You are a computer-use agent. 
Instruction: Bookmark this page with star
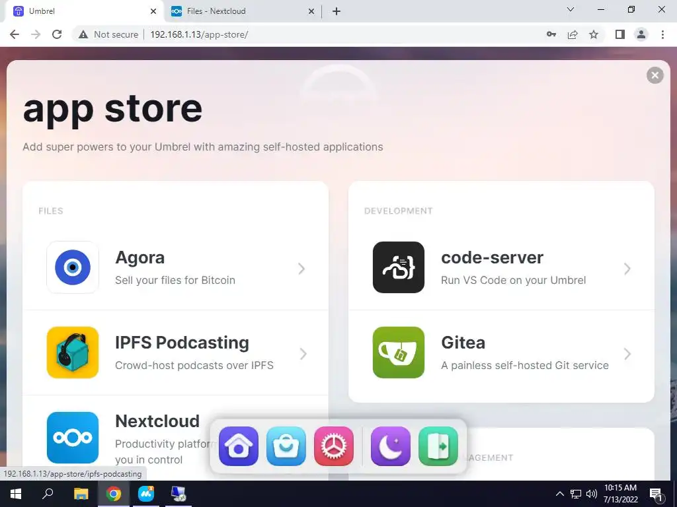point(594,34)
